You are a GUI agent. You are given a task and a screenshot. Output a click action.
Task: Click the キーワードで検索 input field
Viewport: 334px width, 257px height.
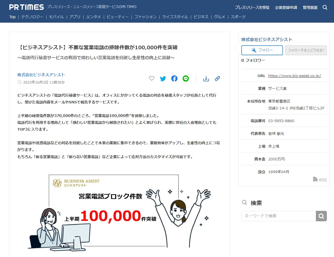278,216
